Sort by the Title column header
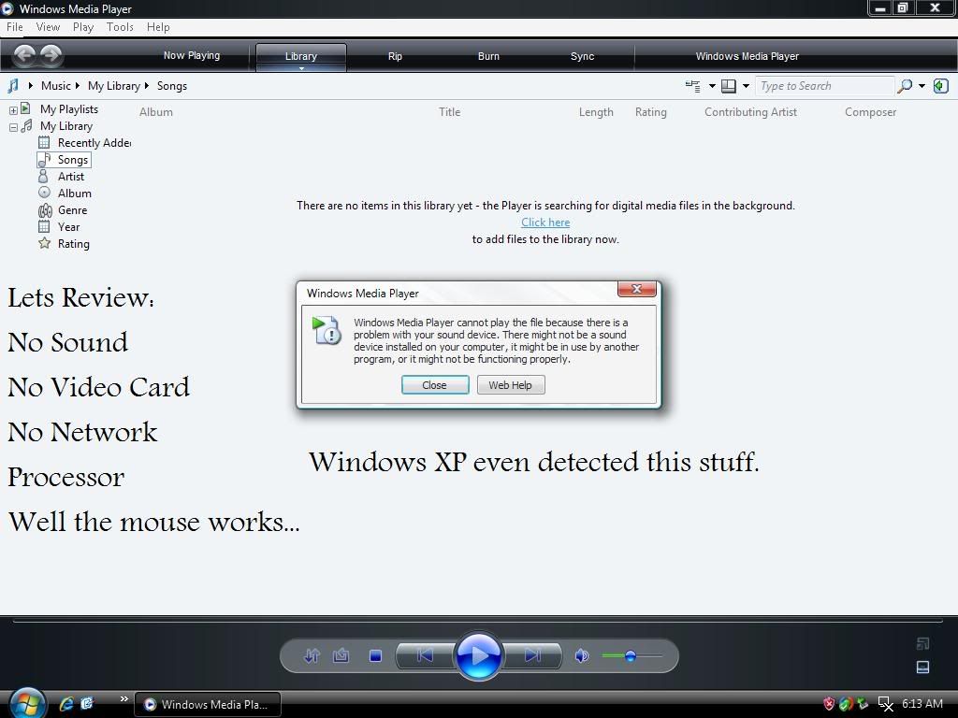Screen dimensions: 958x718 [449, 112]
